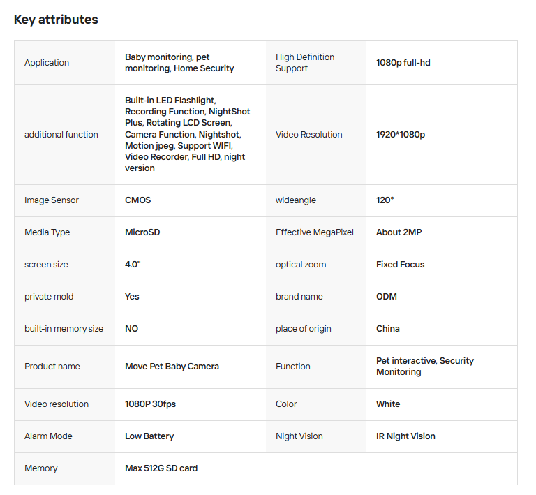536x495 pixels.
Task: Select the 1080p full-hd value
Action: coord(403,63)
